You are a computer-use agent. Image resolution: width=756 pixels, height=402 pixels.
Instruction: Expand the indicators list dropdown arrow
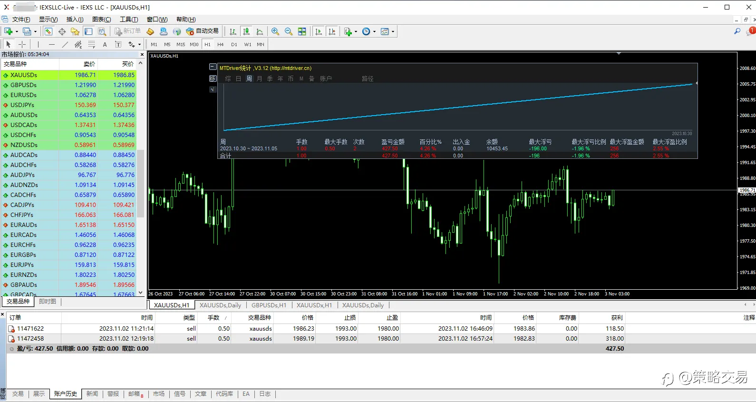356,32
